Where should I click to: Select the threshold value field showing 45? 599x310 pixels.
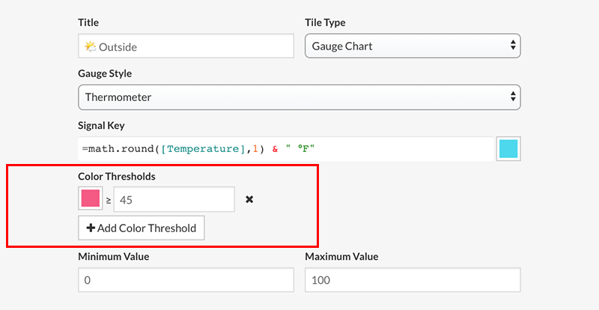tap(174, 200)
